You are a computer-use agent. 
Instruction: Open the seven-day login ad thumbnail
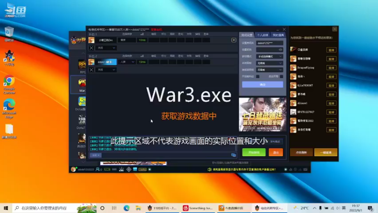tap(263, 115)
